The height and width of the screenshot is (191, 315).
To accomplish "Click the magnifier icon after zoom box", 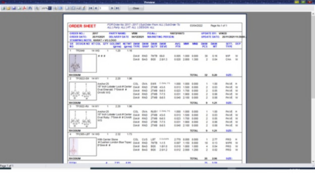I will click(x=55, y=8).
